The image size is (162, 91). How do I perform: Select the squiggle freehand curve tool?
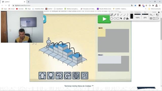click(128, 15)
